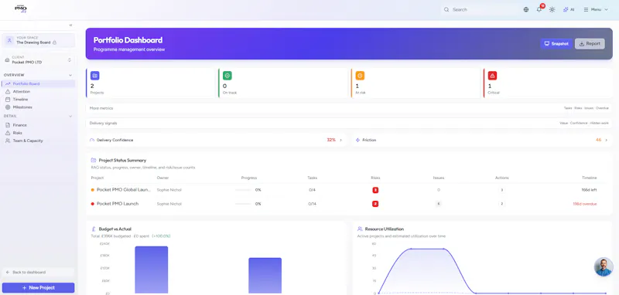Click the Friction value 46
Screen dimensions: 619x295
[598, 140]
